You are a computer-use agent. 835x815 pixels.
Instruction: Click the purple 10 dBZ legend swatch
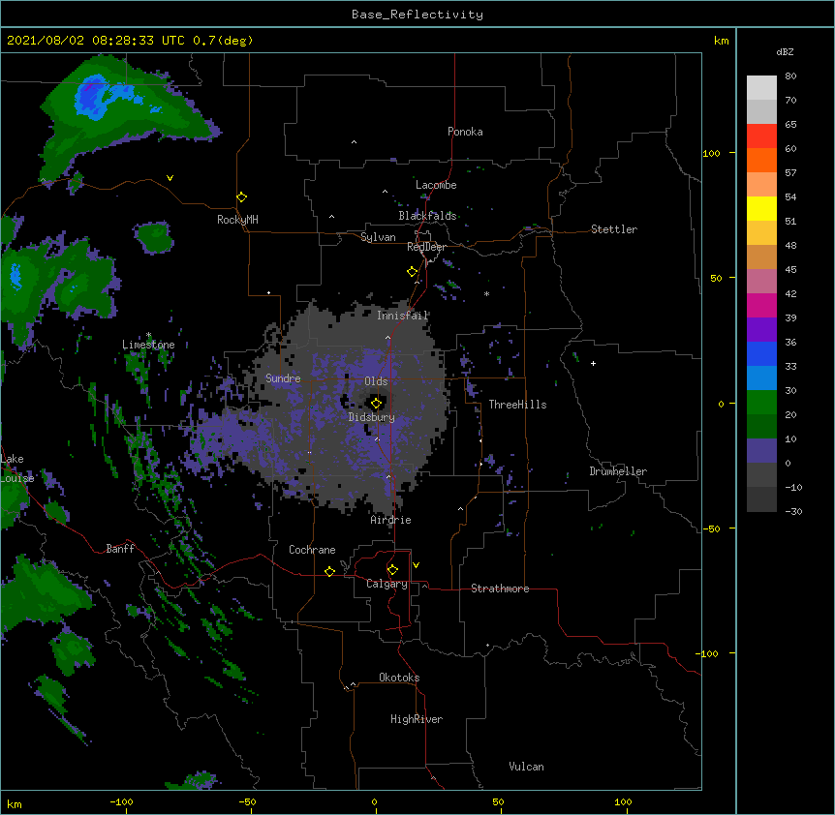[761, 450]
